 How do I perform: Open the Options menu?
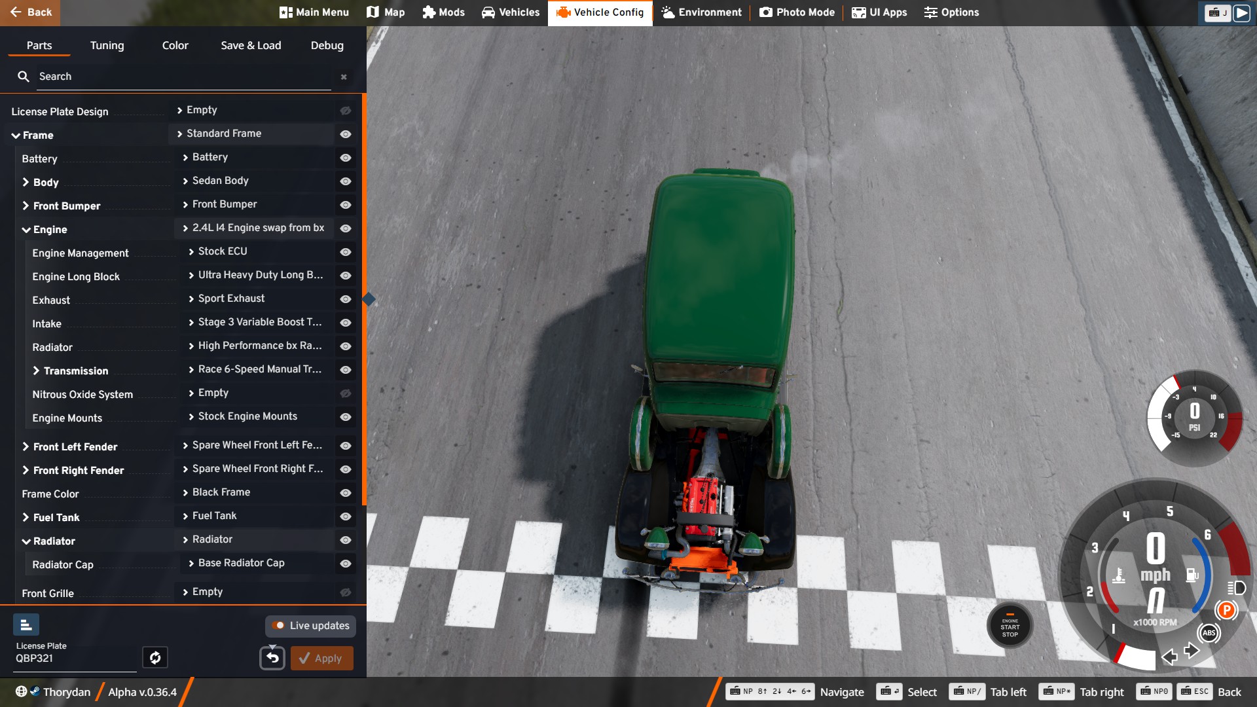tap(951, 12)
